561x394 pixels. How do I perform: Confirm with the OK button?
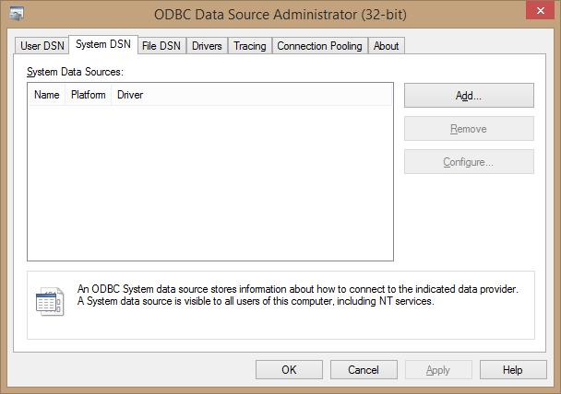[x=289, y=370]
